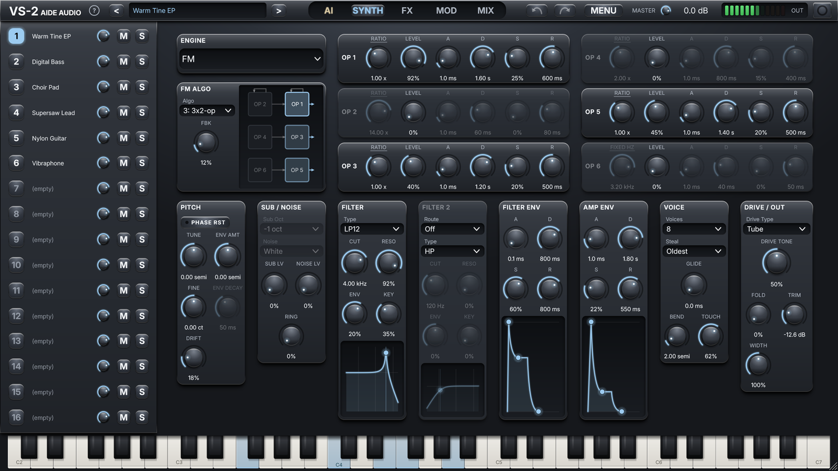Click the C4 key on the keyboard
The height and width of the screenshot is (471, 838).
point(339,453)
